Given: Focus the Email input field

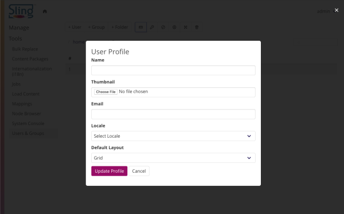Looking at the screenshot, I should pyautogui.click(x=173, y=114).
